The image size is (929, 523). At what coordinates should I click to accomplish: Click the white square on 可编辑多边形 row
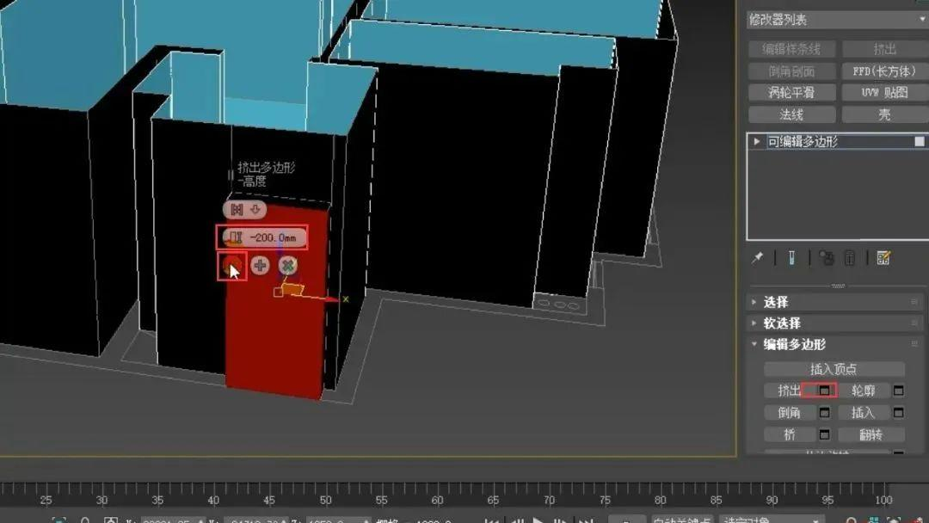click(919, 142)
